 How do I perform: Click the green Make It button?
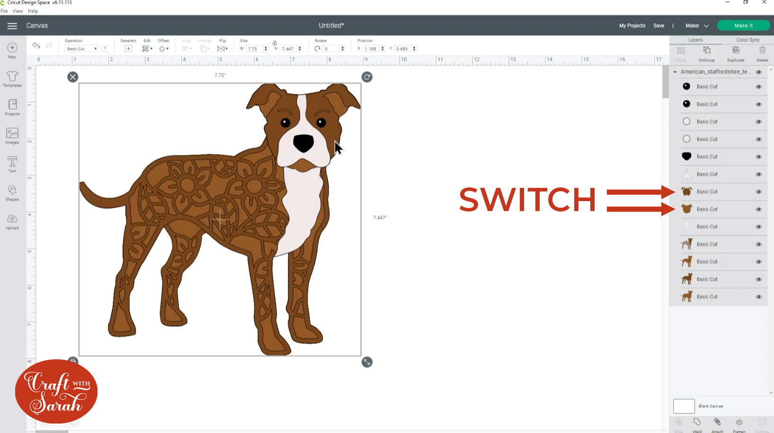pos(743,26)
